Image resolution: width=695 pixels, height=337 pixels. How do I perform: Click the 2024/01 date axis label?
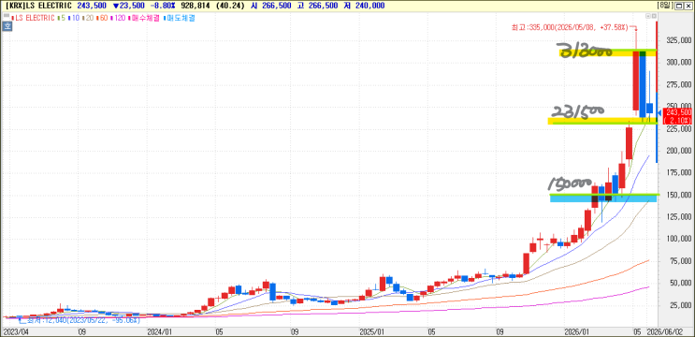coord(160,331)
